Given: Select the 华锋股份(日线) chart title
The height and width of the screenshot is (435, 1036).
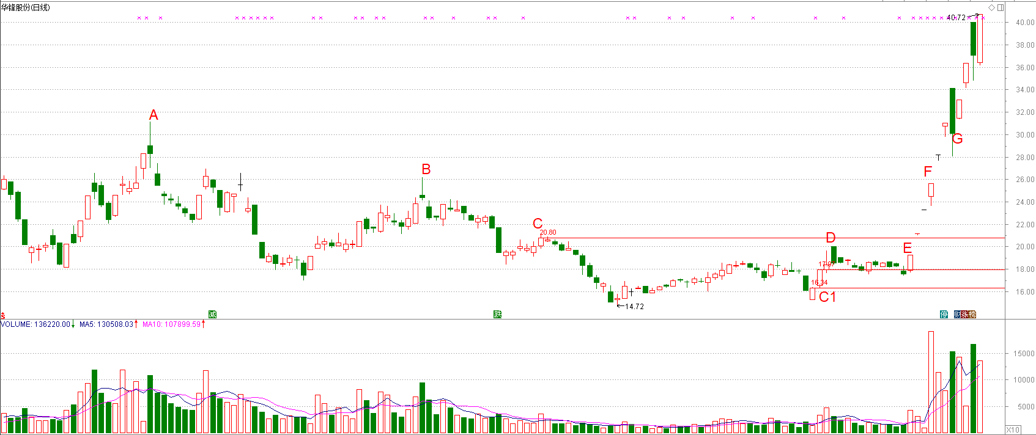Looking at the screenshot, I should (x=26, y=7).
